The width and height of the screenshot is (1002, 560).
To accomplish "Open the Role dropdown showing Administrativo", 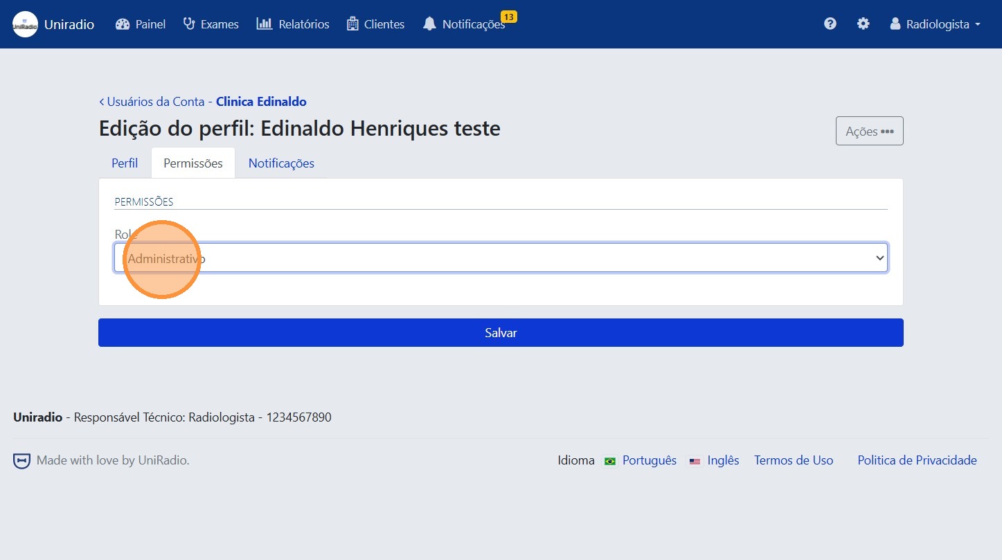I will pyautogui.click(x=500, y=257).
